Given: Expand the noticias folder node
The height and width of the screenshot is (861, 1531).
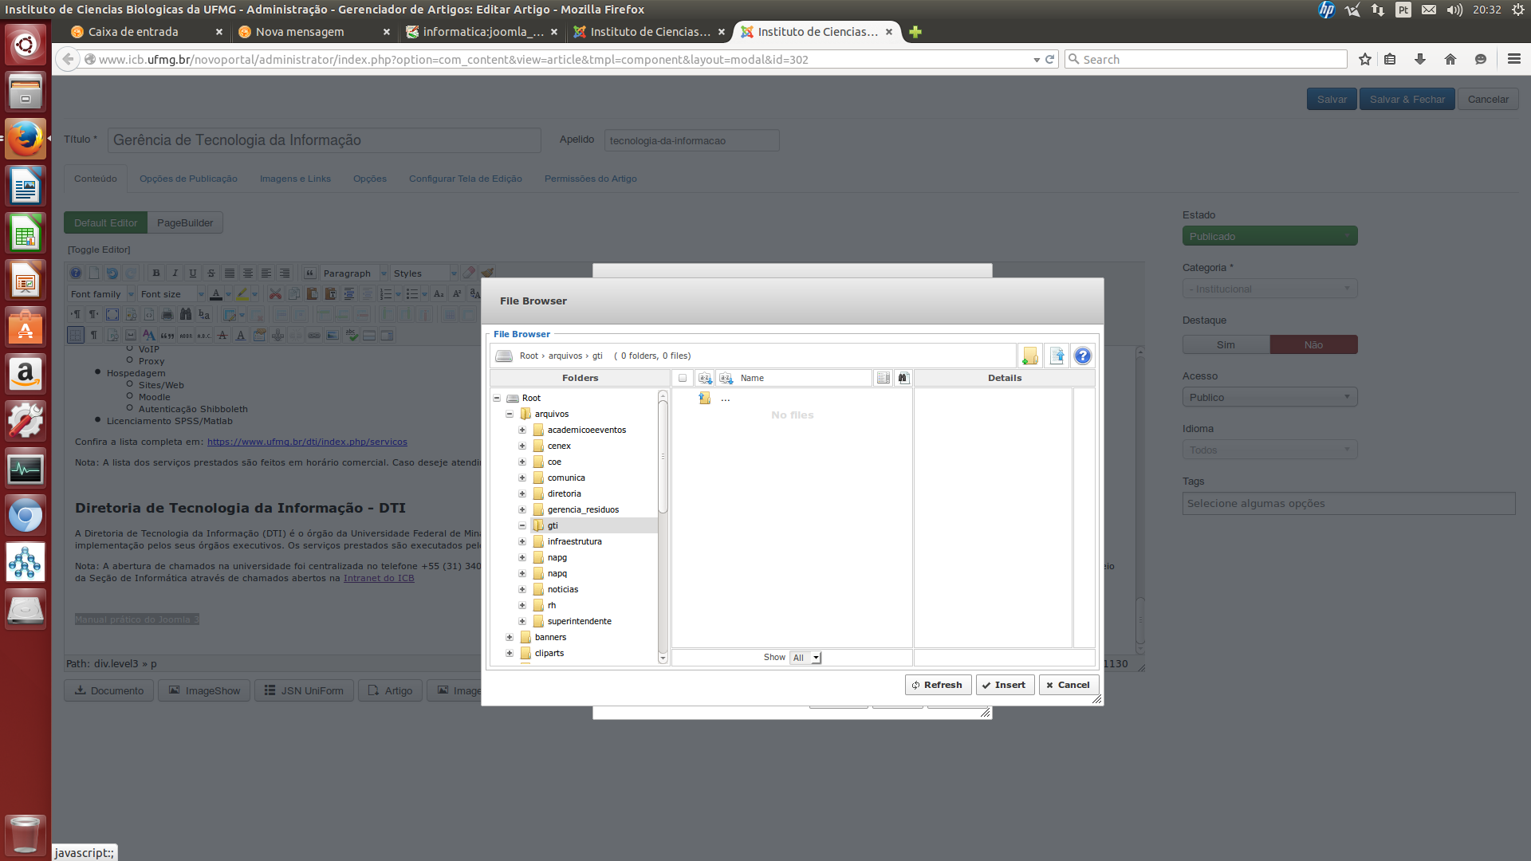Looking at the screenshot, I should [522, 589].
